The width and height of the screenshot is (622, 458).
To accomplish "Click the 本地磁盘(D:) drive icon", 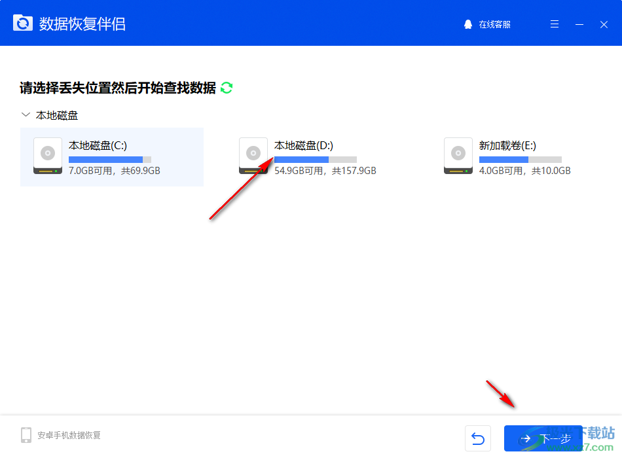I will point(253,156).
